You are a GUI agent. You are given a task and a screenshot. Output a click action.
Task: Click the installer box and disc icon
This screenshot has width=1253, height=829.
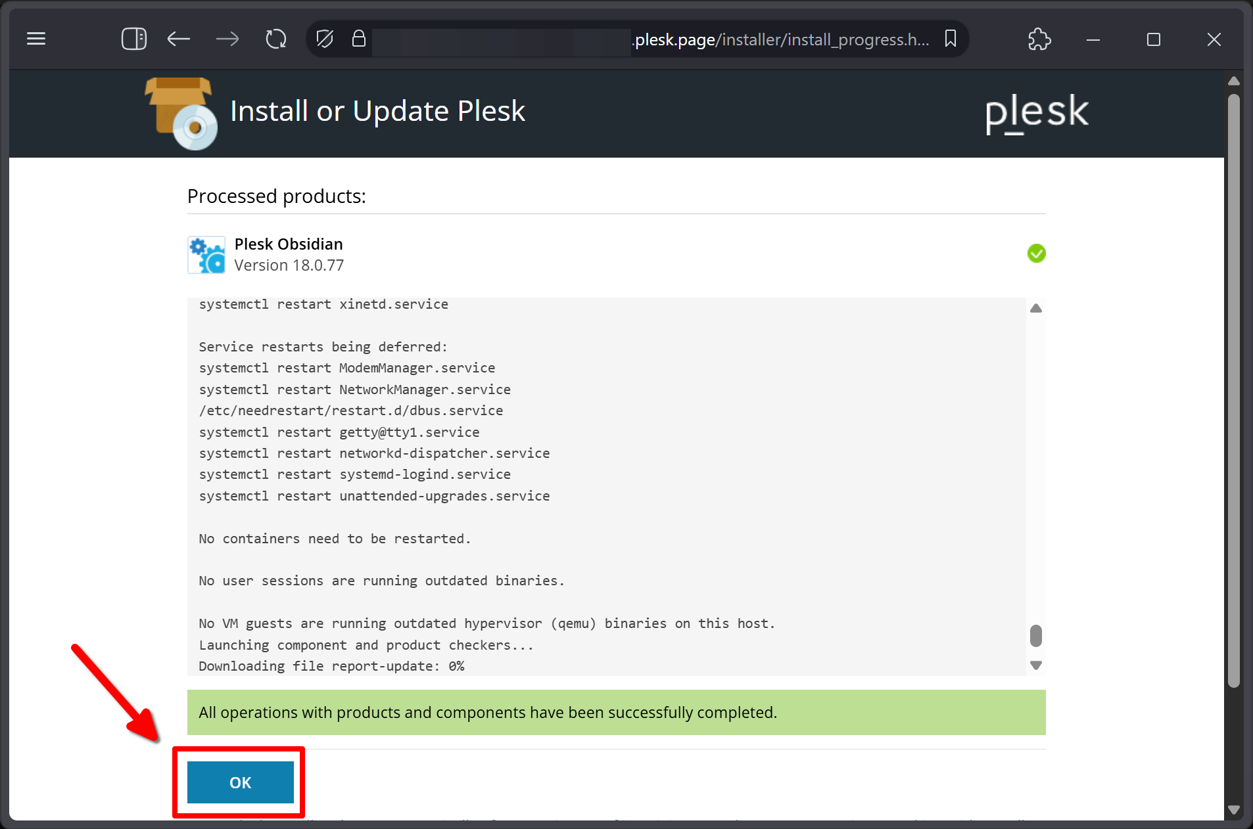[181, 114]
